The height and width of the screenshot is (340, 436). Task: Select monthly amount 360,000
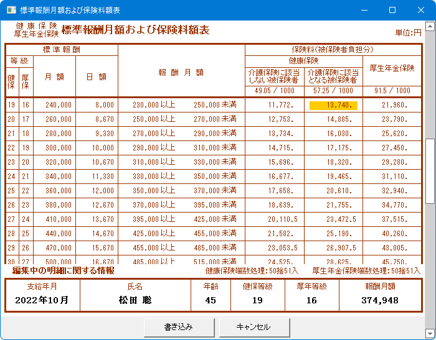[x=59, y=191]
